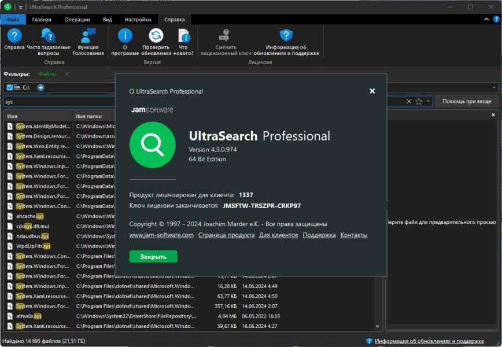The height and width of the screenshot is (347, 502).
Task: Click Проверить обновления to check updates
Action: (156, 42)
